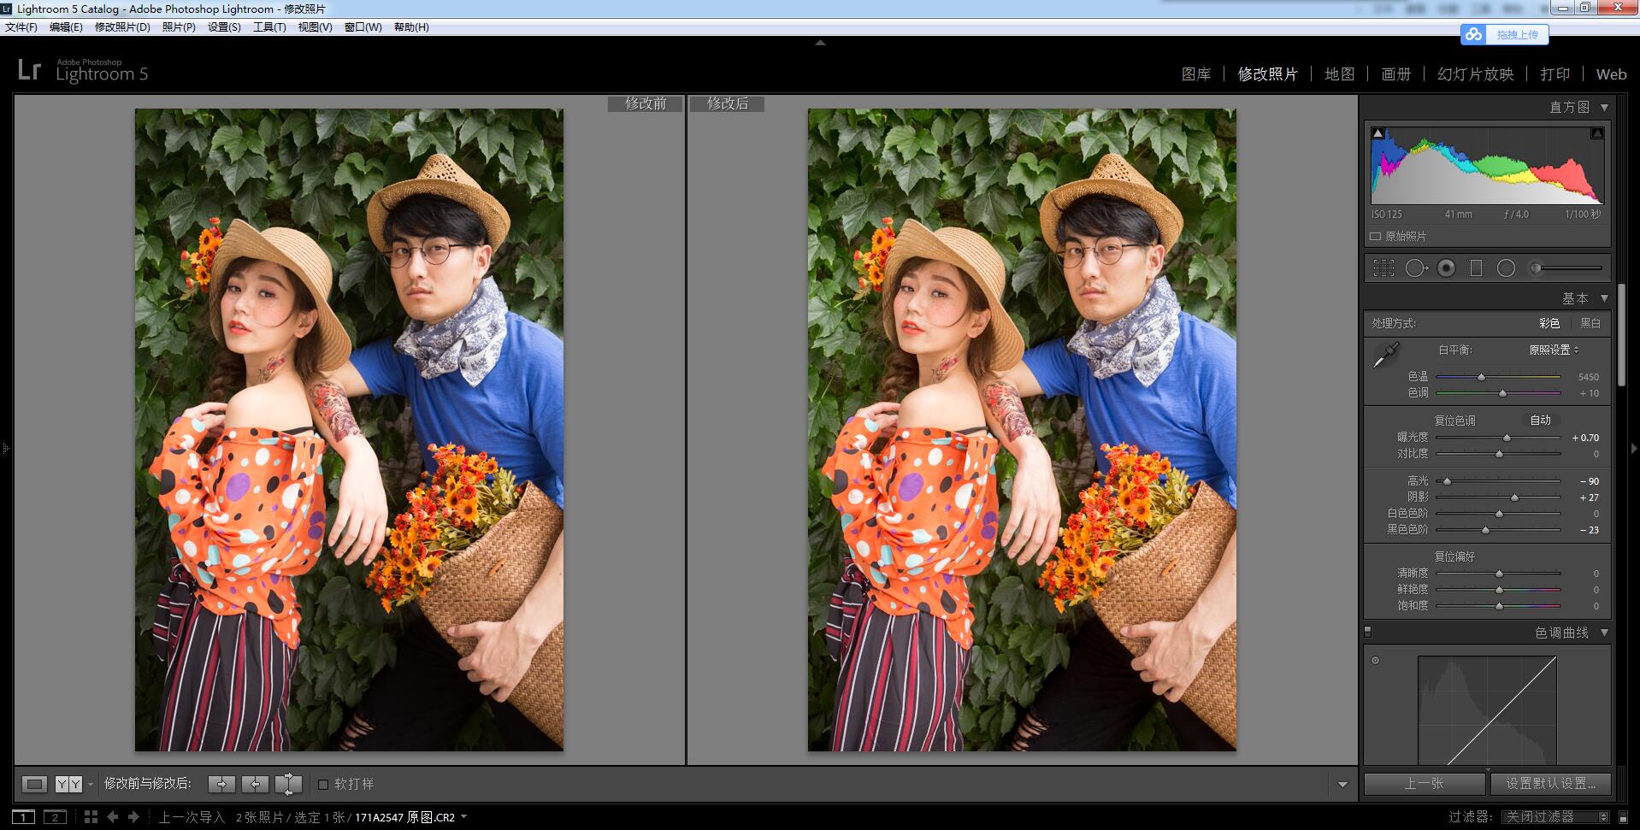
Task: Collapse the 基本 panel
Action: click(1604, 298)
